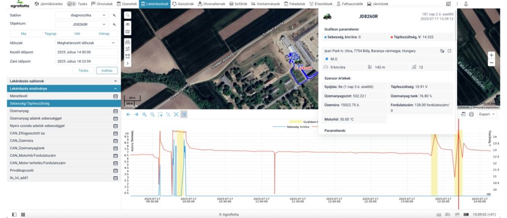Click the chart back arrow icon

[128, 114]
